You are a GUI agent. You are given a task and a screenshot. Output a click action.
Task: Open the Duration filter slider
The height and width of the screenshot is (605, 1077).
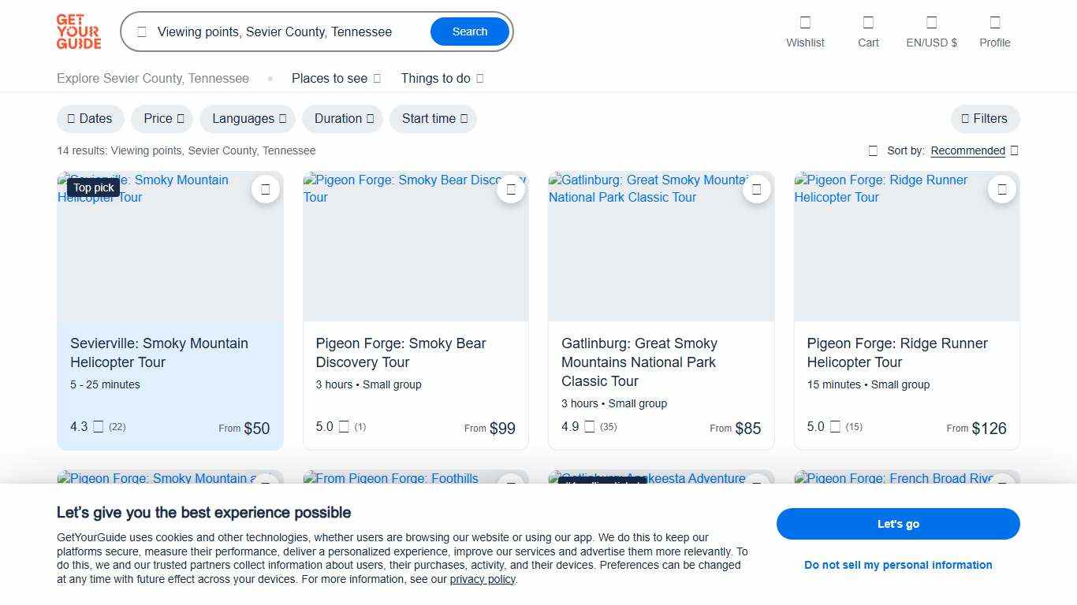click(342, 118)
